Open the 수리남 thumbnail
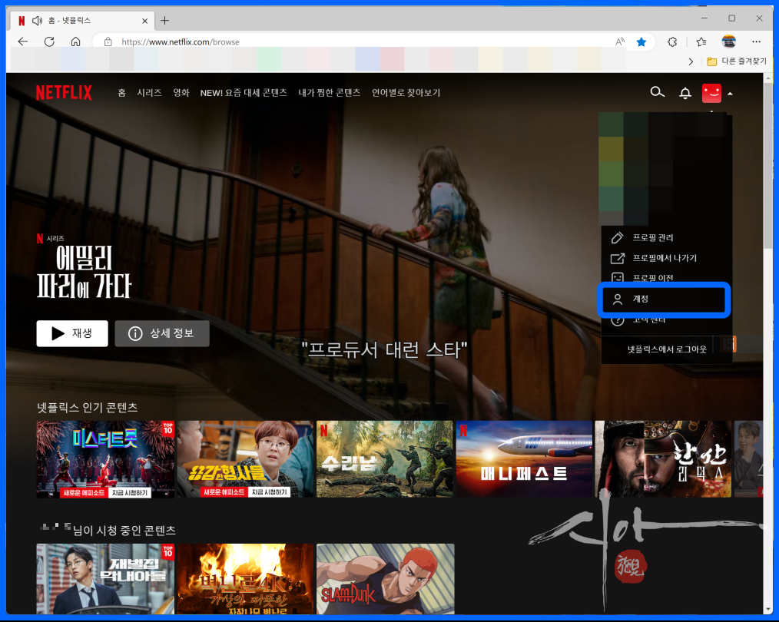Image resolution: width=779 pixels, height=622 pixels. pyautogui.click(x=385, y=459)
